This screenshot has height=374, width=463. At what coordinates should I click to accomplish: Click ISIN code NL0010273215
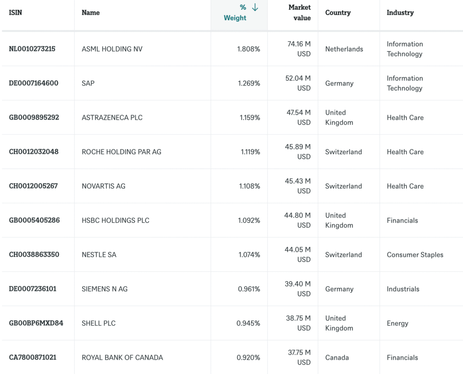(x=32, y=49)
